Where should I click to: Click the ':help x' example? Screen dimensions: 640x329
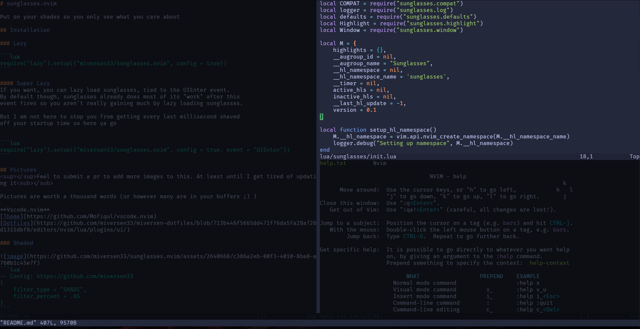528,283
